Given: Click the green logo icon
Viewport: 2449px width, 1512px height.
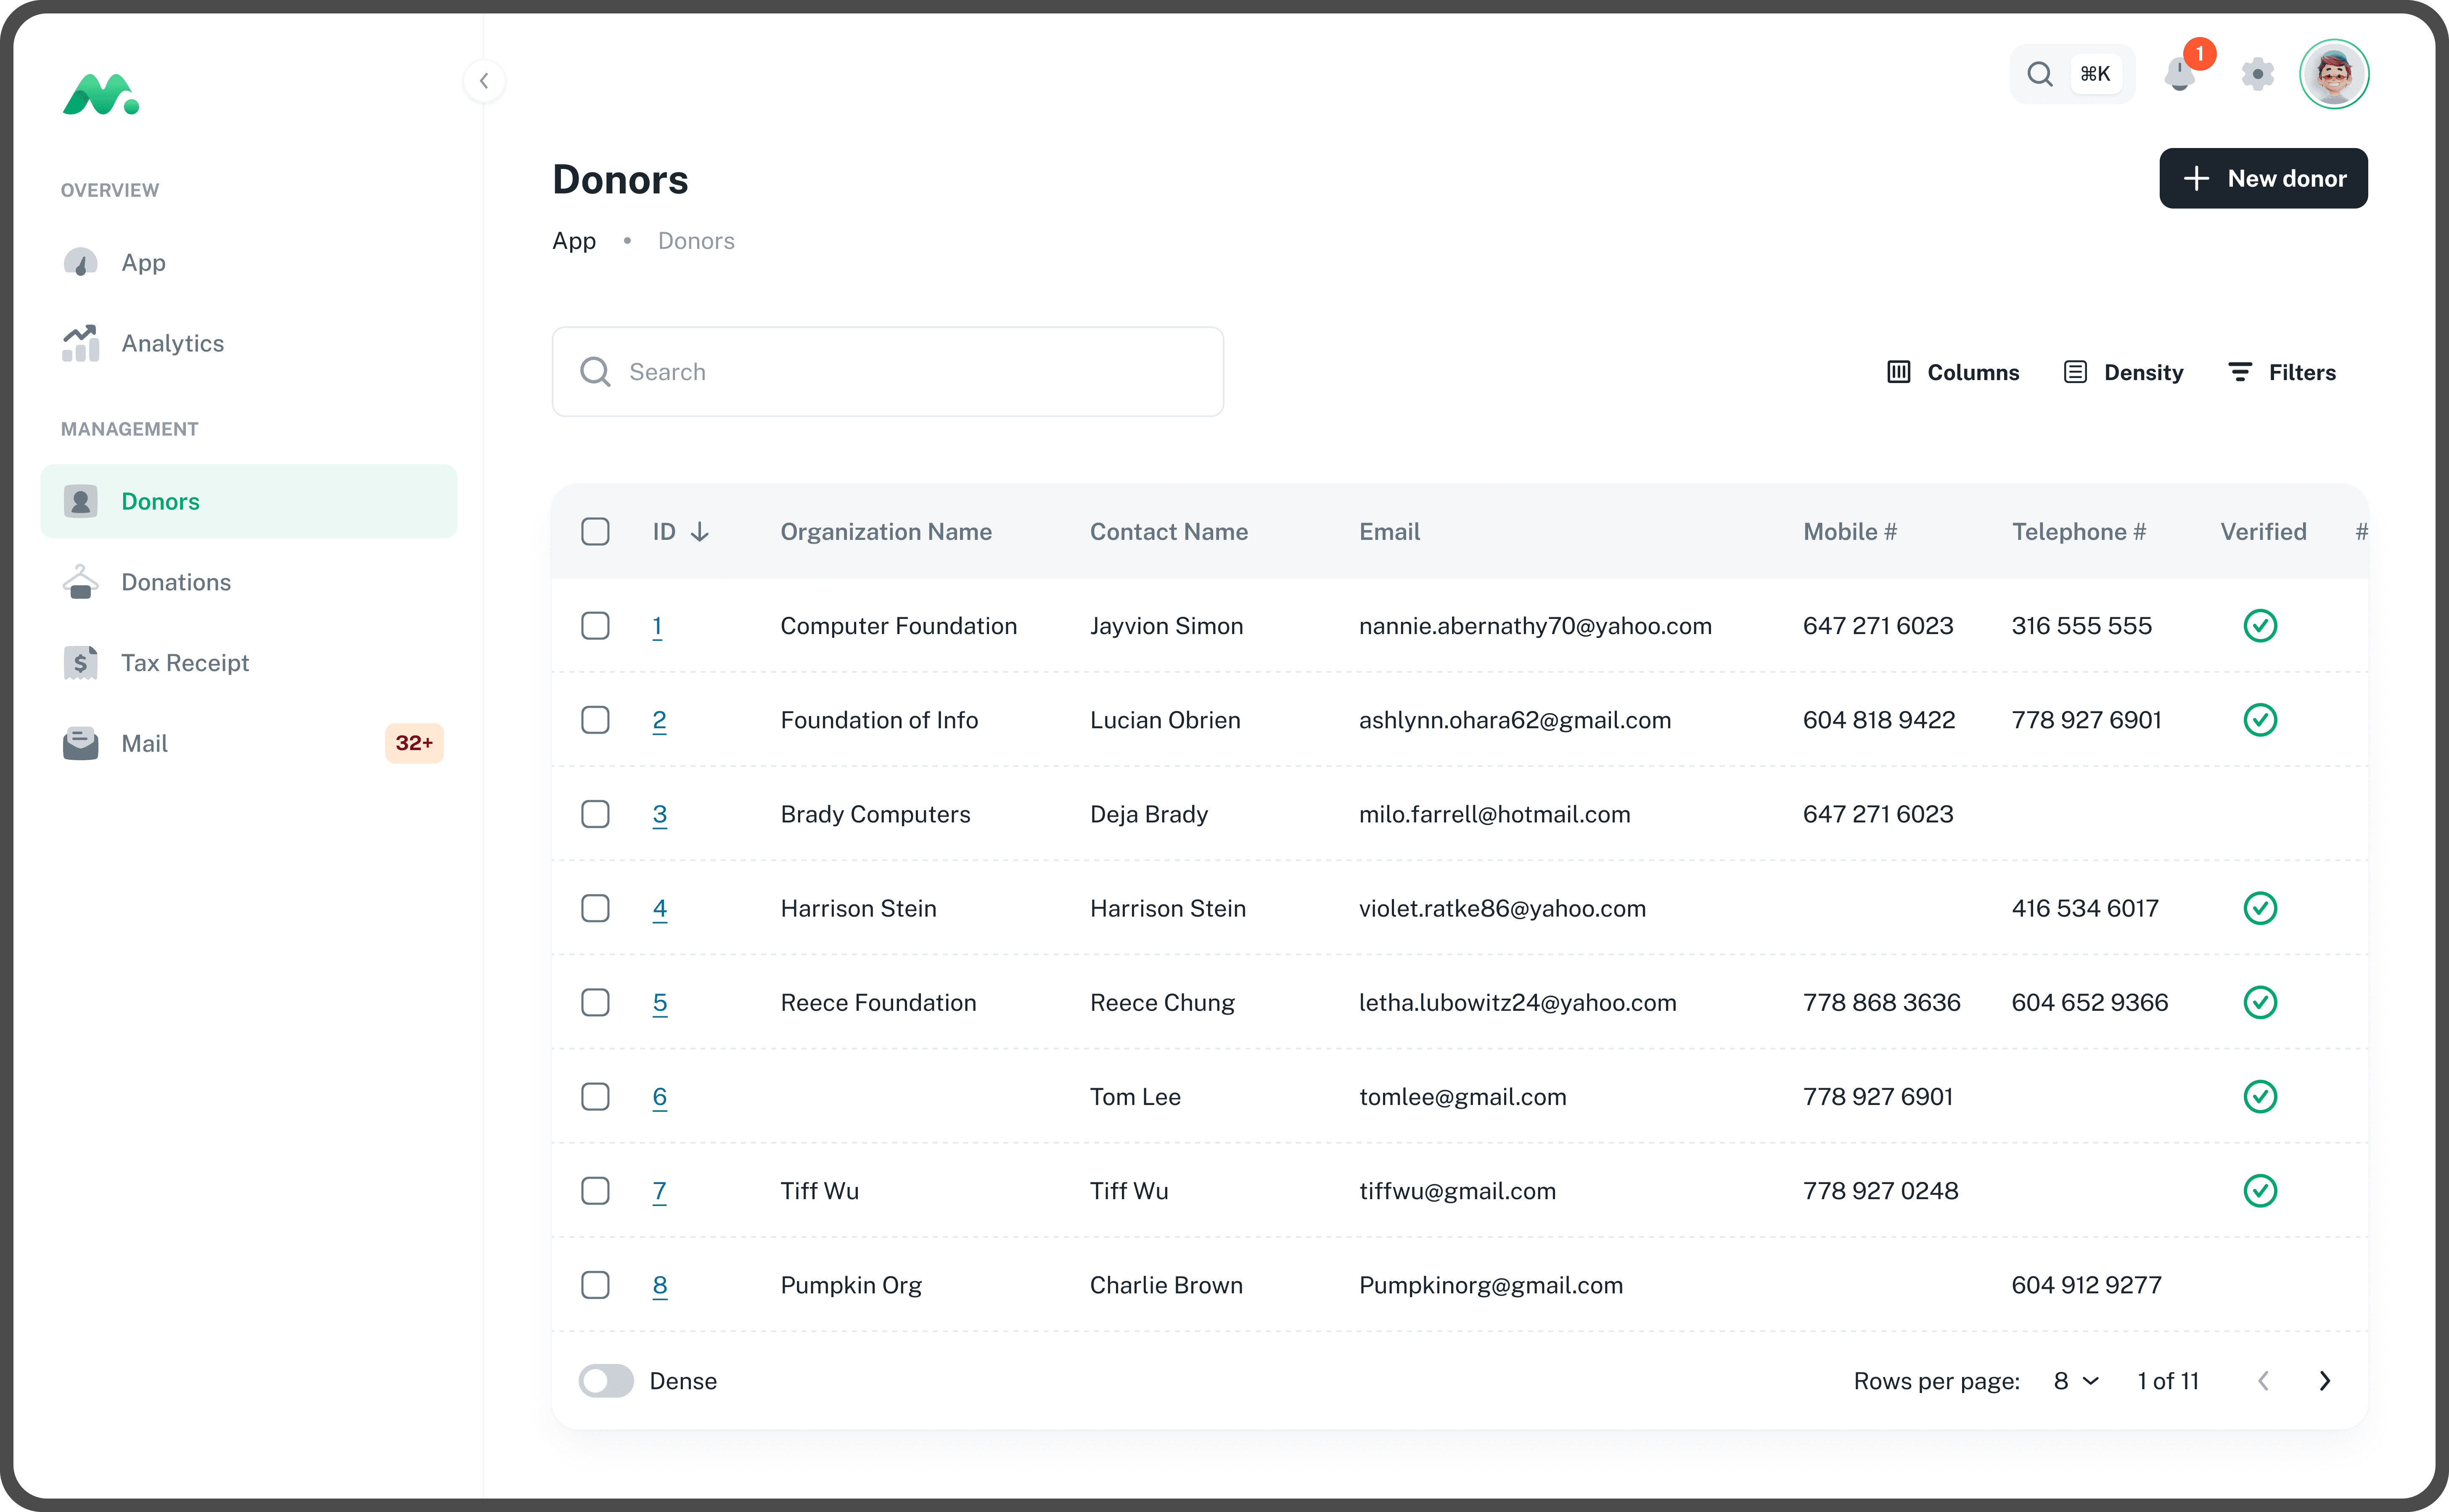Looking at the screenshot, I should pyautogui.click(x=101, y=95).
